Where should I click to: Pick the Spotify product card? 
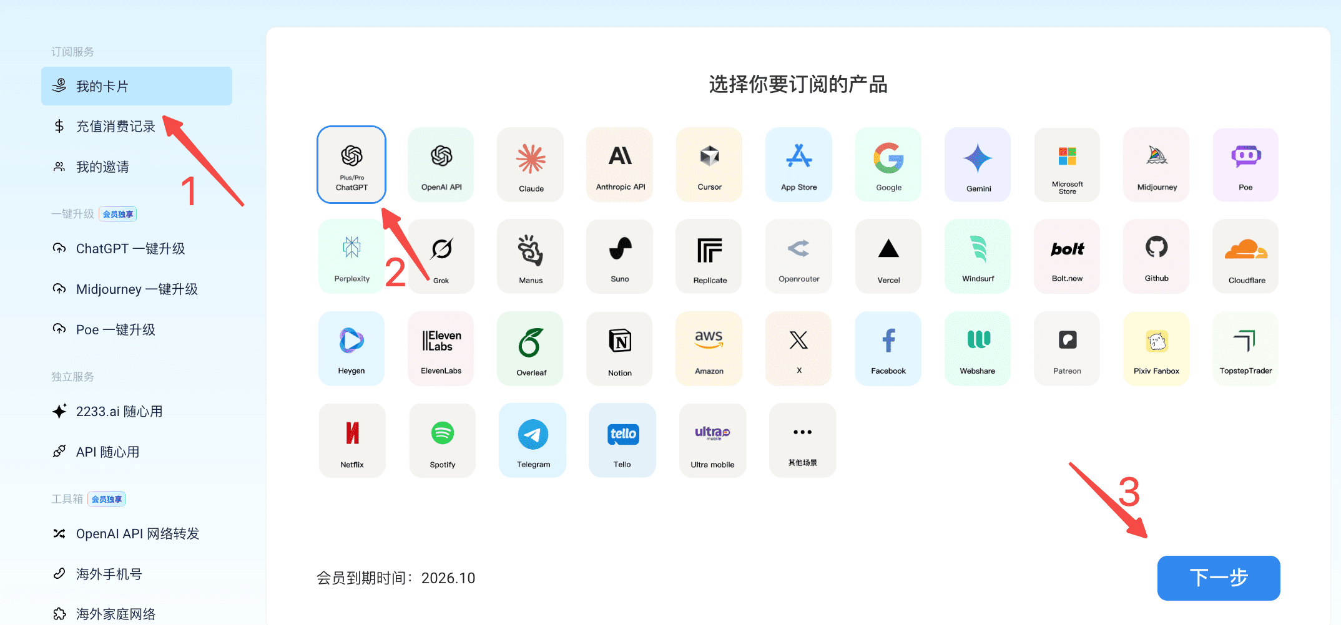443,440
